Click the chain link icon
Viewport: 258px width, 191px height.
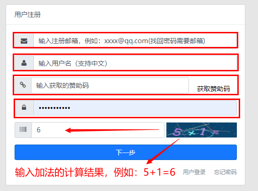point(23,85)
